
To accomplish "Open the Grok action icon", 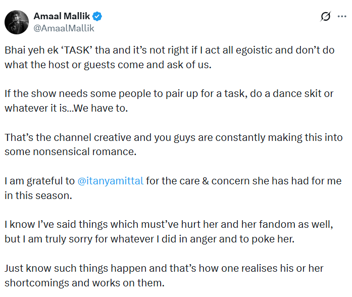I will tap(326, 17).
